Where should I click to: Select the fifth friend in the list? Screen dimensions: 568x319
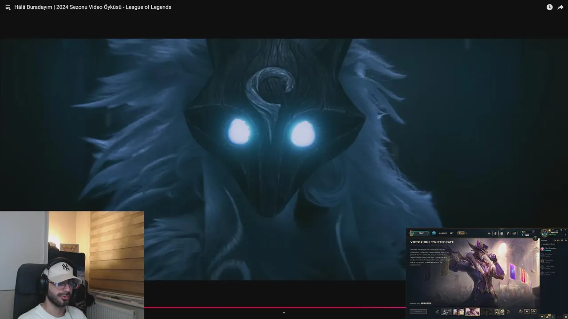pyautogui.click(x=553, y=273)
